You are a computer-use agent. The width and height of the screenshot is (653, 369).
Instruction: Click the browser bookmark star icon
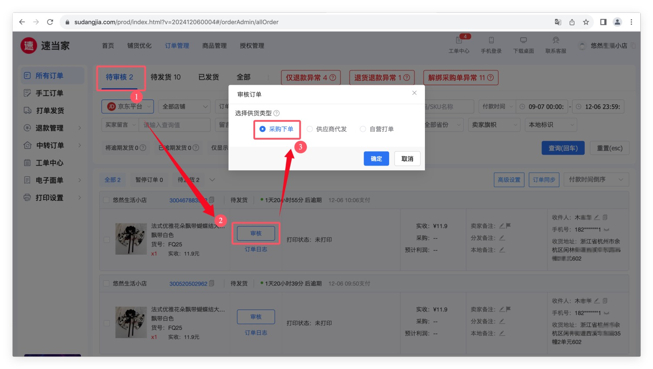pyautogui.click(x=586, y=22)
